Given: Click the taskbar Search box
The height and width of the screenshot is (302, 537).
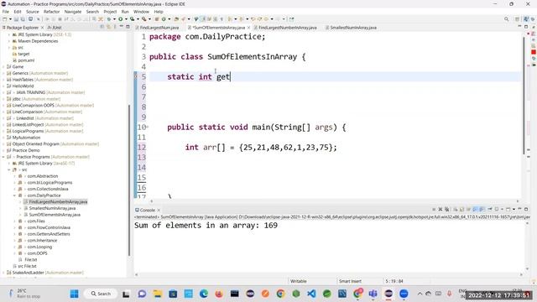Looking at the screenshot, I should tap(101, 294).
